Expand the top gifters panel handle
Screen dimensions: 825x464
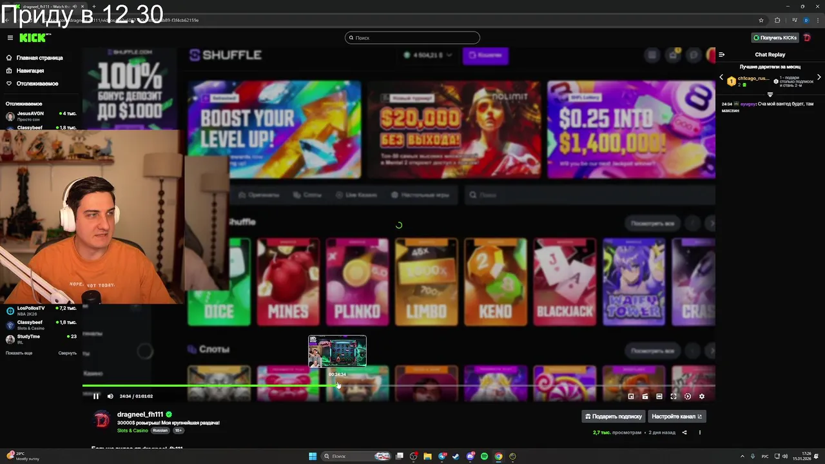(x=770, y=94)
